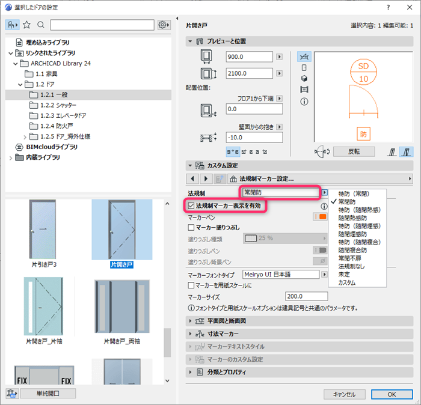Click the width arrow button next to 900.0
Image resolution: width=421 pixels, height=405 pixels.
tap(279, 57)
